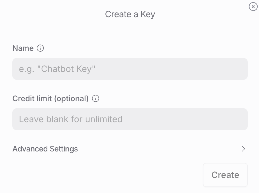Focus the Name input field
Image resolution: width=259 pixels, height=193 pixels.
click(130, 69)
